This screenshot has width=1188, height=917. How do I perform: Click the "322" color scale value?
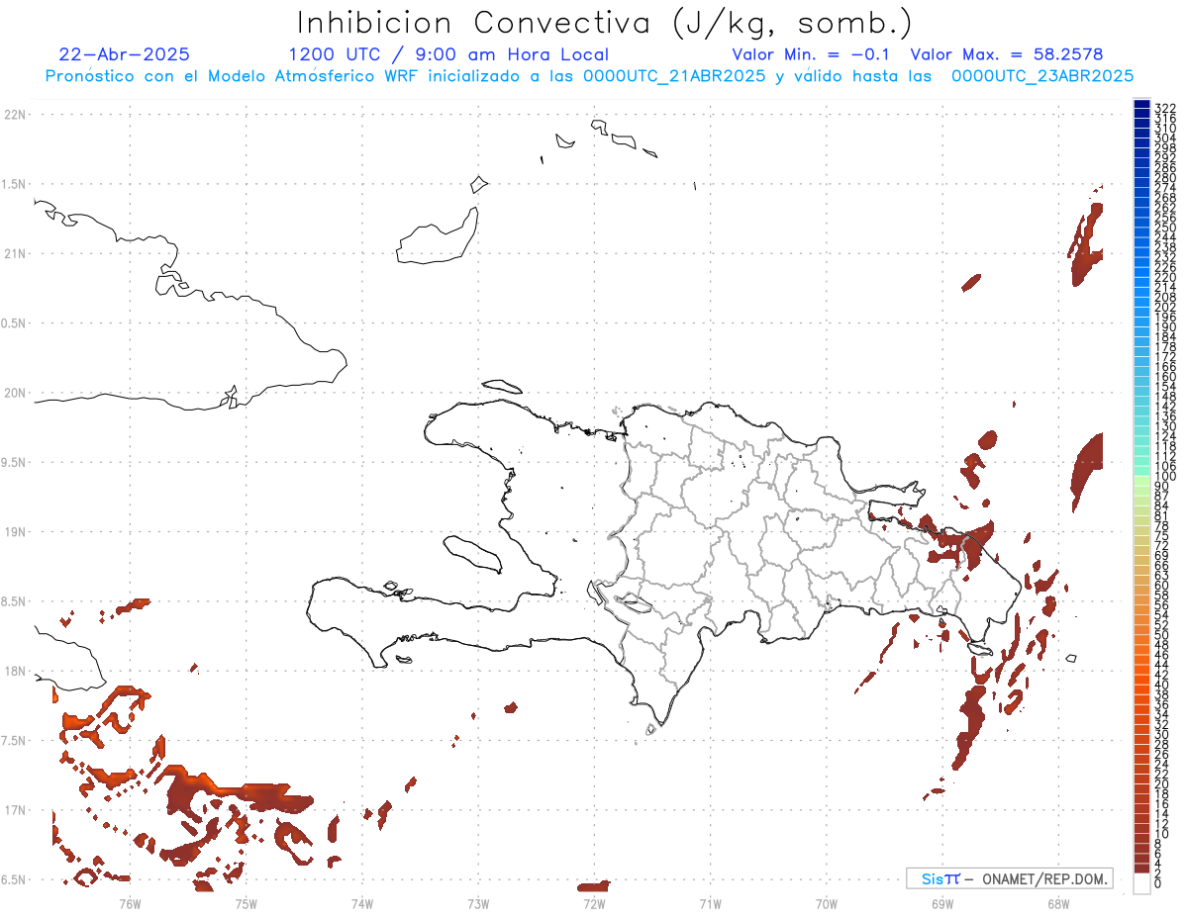[1166, 107]
